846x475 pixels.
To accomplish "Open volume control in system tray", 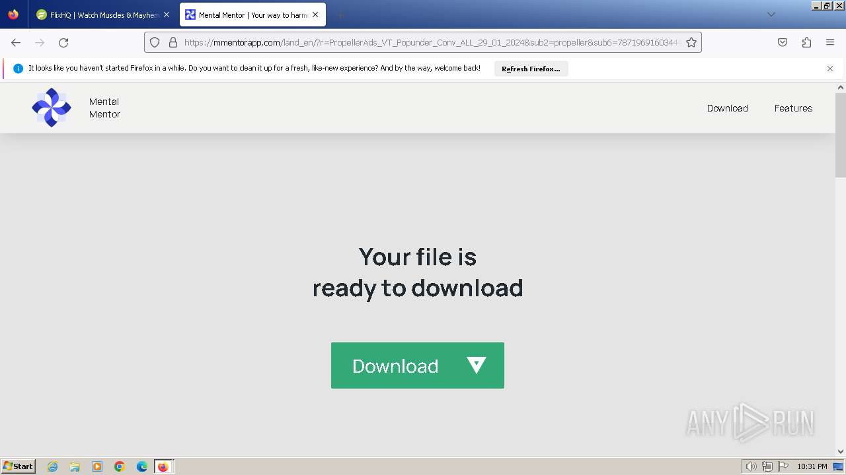I will tap(751, 466).
